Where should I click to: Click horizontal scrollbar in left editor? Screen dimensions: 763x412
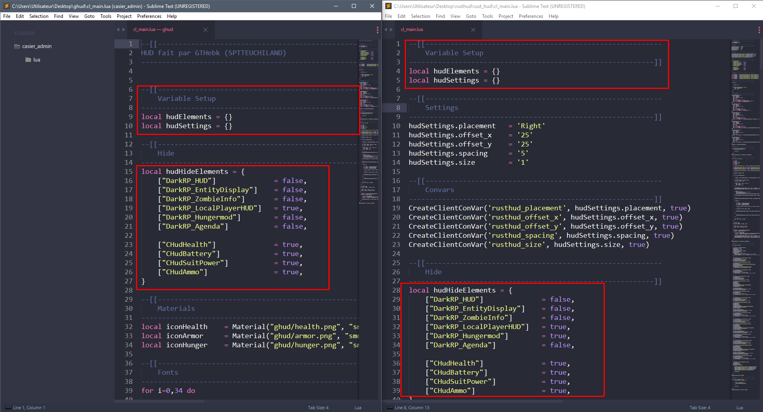[159, 401]
